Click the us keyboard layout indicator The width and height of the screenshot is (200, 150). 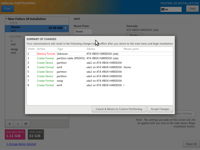point(171,9)
